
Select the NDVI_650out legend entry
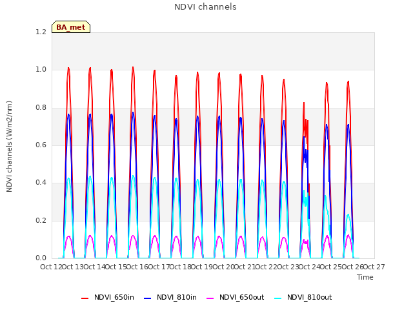235,297
